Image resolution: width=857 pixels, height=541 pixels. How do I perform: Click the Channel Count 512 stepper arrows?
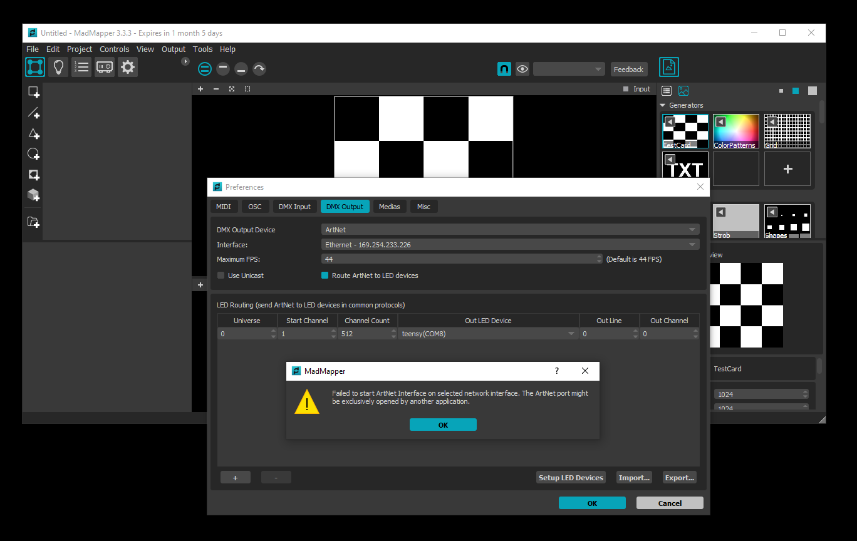click(x=393, y=334)
